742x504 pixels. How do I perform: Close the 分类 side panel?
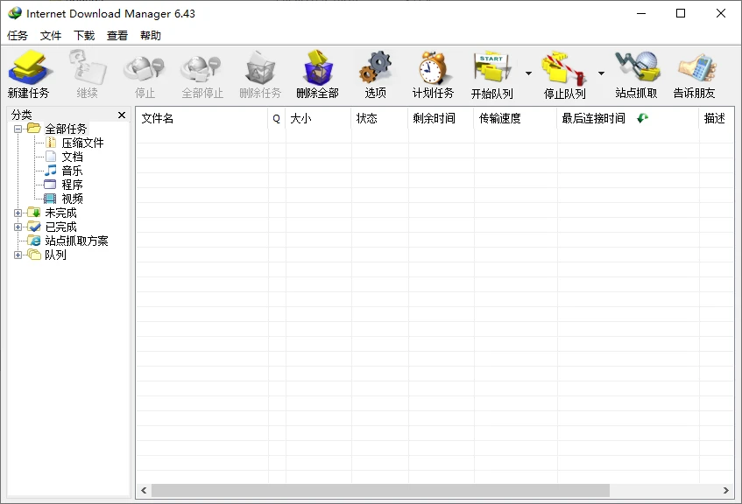pyautogui.click(x=122, y=115)
